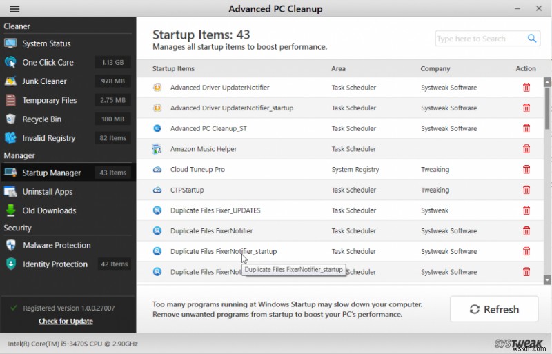Open the hamburger menu icon
The height and width of the screenshot is (354, 552).
pyautogui.click(x=14, y=9)
